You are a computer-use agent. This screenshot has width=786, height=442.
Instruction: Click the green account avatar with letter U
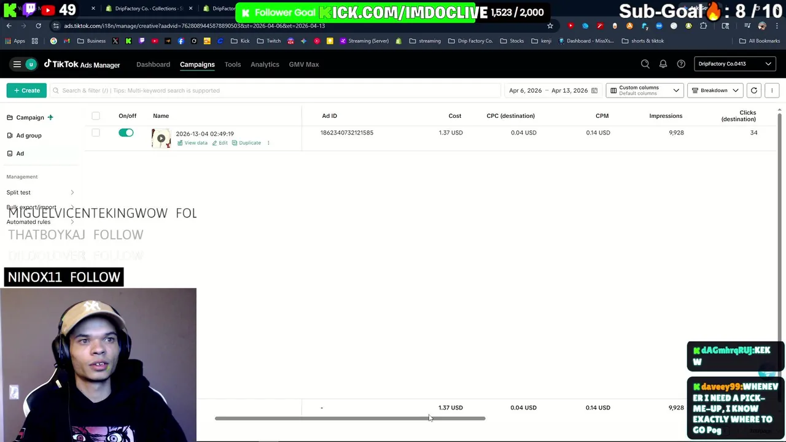tap(31, 64)
